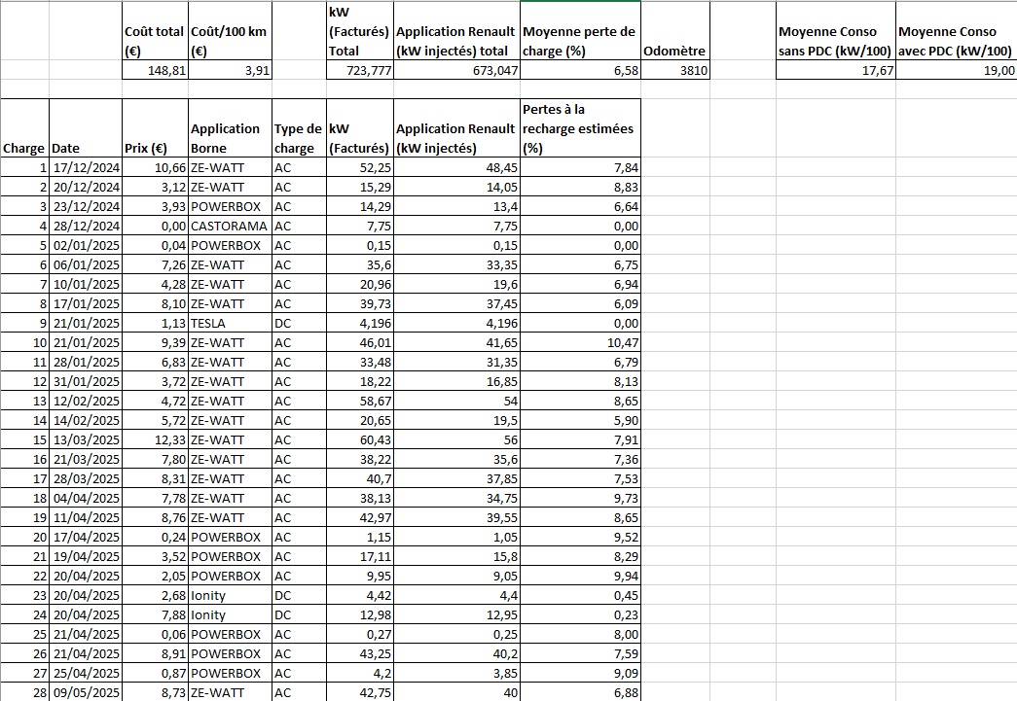The image size is (1017, 701).
Task: Click date cell 21/03/2025
Action: (86, 459)
